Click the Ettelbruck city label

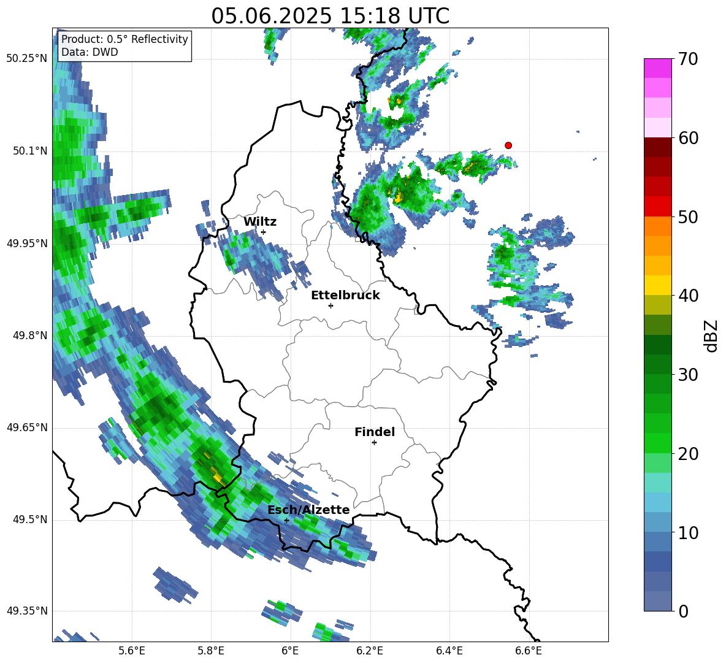pos(345,296)
